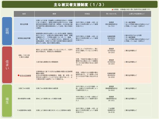Select the red 住まい category label

[7, 65]
